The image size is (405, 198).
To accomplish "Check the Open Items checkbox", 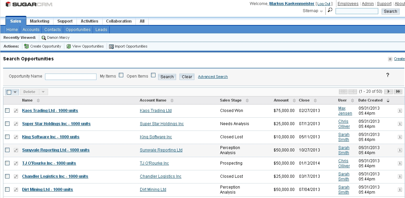I will 153,75.
